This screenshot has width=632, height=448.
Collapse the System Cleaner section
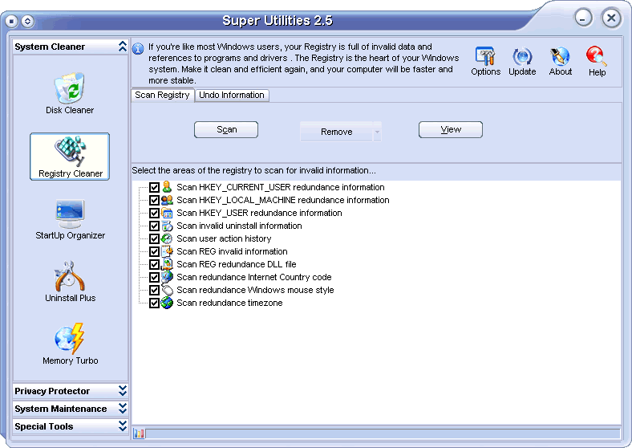tap(122, 47)
